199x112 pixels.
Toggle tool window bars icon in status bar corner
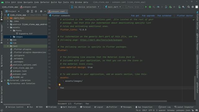coord(2,110)
